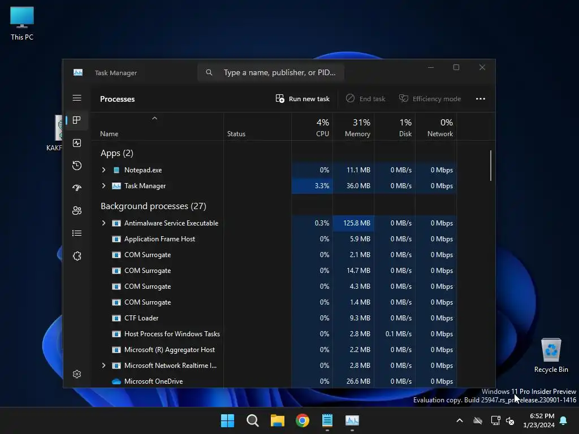Click the Task Manager taskbar icon

pos(352,420)
